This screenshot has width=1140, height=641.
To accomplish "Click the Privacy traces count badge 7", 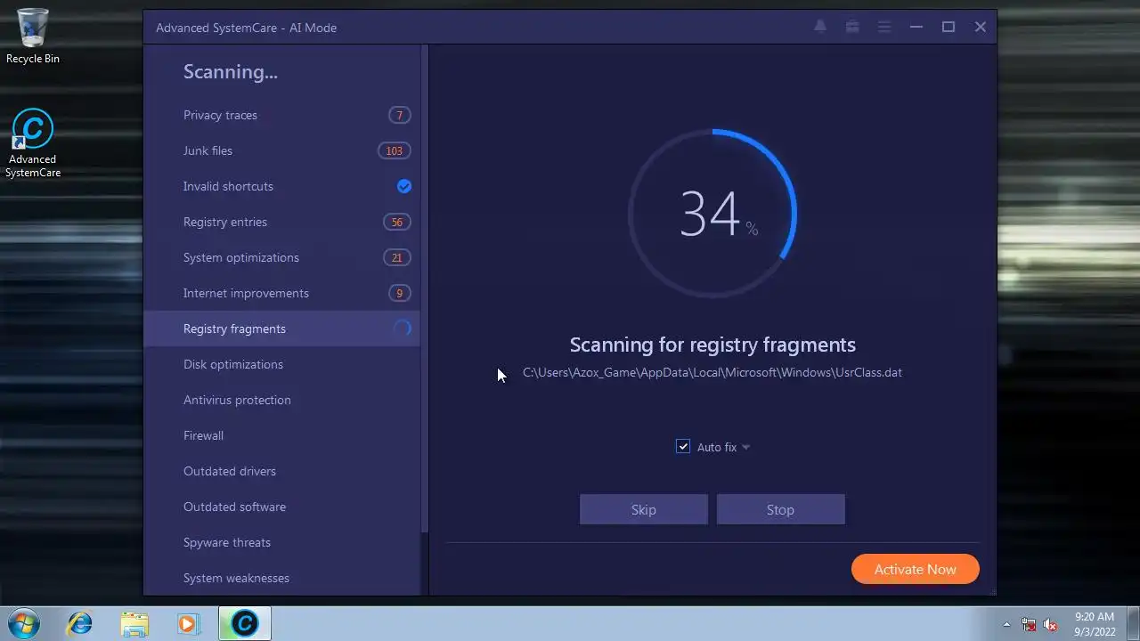I will (x=399, y=115).
